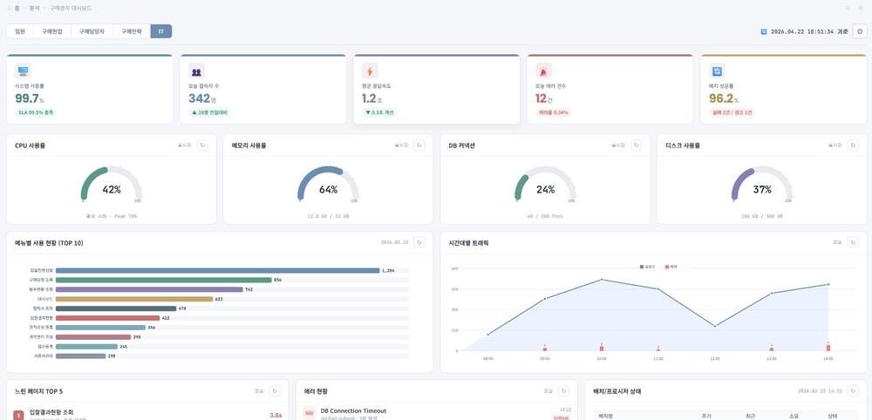Open the 구매담당자 tab
Viewport: 872px width, 420px height.
(x=92, y=31)
